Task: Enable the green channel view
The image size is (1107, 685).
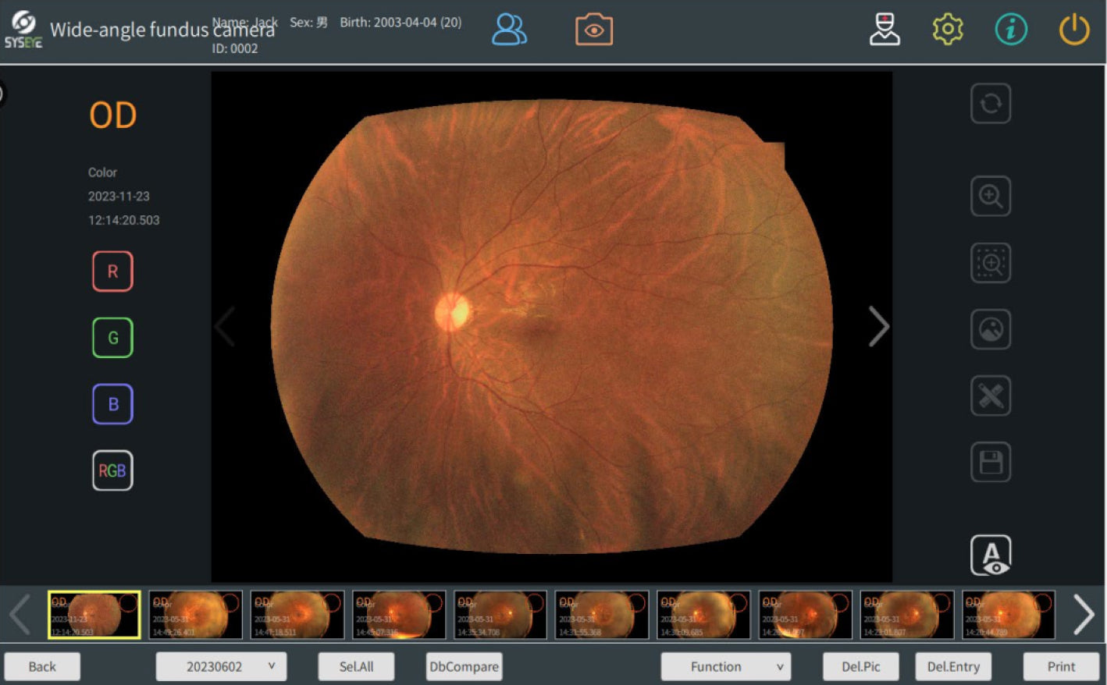Action: point(112,338)
